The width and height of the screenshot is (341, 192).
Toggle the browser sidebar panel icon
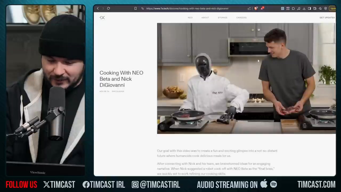point(309,9)
